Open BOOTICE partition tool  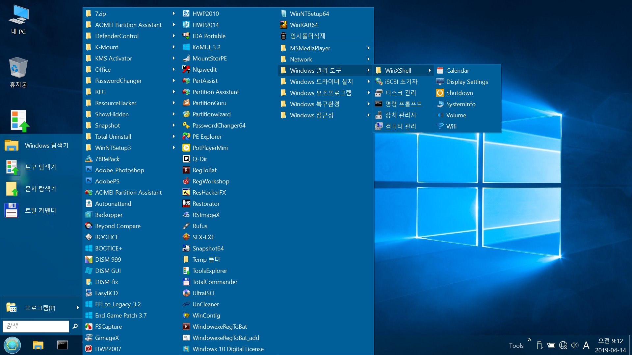coord(107,237)
